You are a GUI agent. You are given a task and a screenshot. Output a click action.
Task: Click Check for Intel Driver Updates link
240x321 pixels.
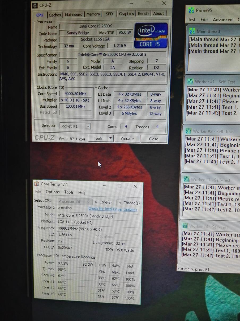113,209
